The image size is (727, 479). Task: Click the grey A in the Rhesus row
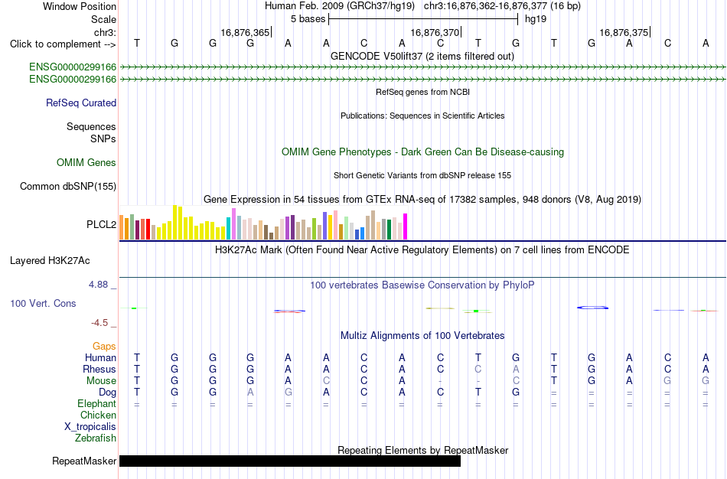pyautogui.click(x=516, y=370)
